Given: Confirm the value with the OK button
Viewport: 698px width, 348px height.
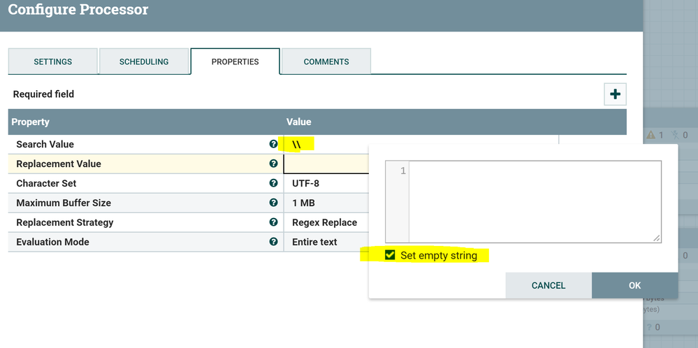Looking at the screenshot, I should [x=634, y=285].
